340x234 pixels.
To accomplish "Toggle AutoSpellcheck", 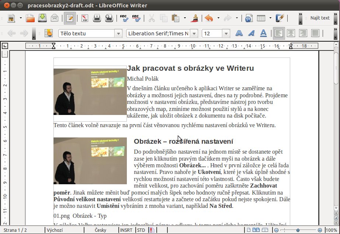I will pyautogui.click(x=136, y=18).
